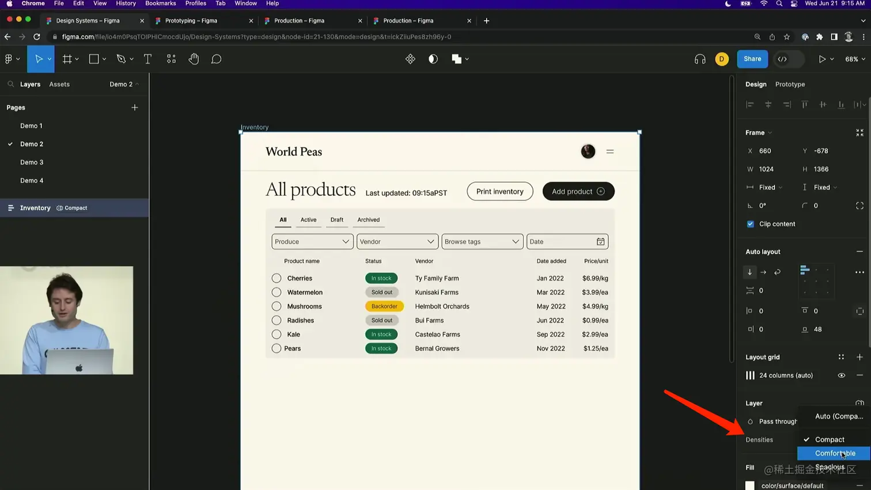Open the Vendor filter dropdown
The width and height of the screenshot is (871, 490).
tap(397, 242)
